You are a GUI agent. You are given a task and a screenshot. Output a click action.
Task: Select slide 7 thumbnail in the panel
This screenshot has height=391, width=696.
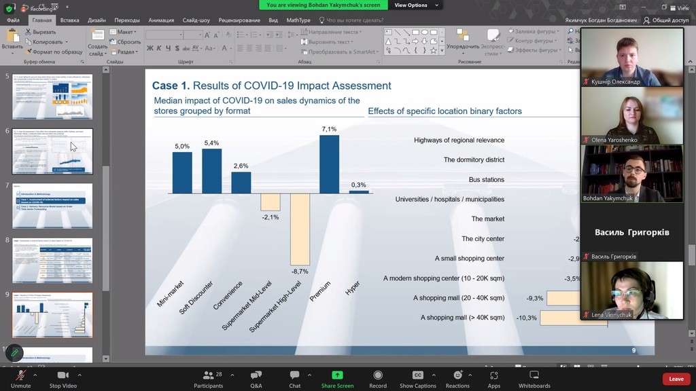pos(52,206)
